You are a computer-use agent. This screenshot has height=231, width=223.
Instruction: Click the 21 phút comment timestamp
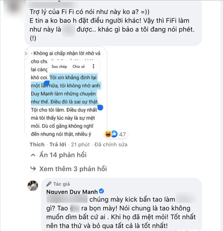(80, 144)
